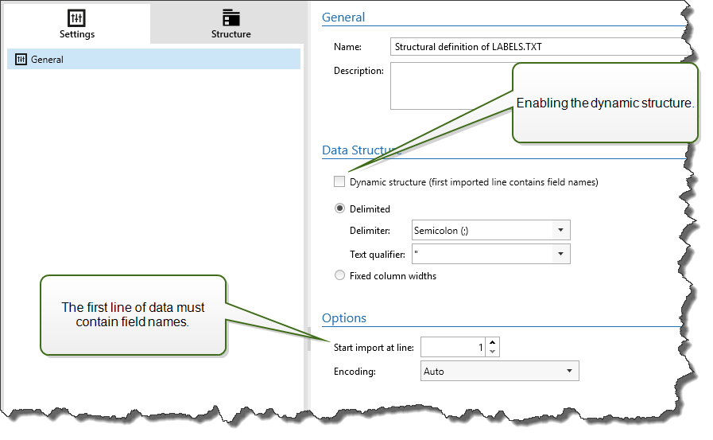Decrease Start import at line with down arrow

493,352
